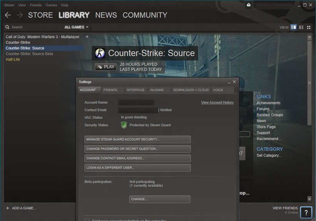Open Support link
The height and width of the screenshot is (221, 316).
coord(263,133)
